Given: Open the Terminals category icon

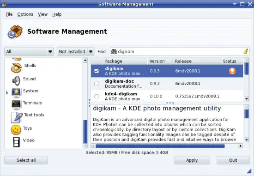Looking at the screenshot, I should (x=16, y=105).
